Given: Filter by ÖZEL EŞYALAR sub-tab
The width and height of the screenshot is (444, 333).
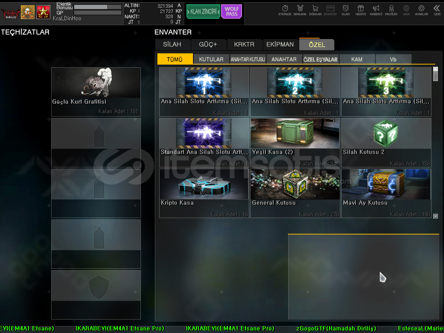Looking at the screenshot, I should click(320, 59).
